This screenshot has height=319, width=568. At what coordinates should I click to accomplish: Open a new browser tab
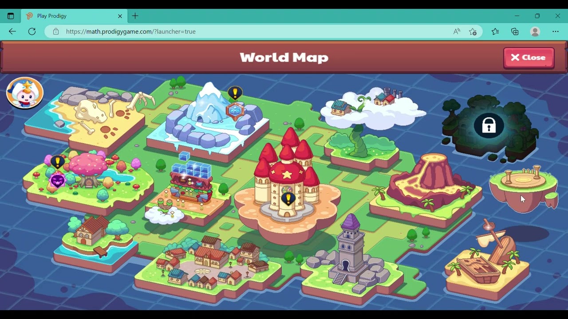[135, 16]
